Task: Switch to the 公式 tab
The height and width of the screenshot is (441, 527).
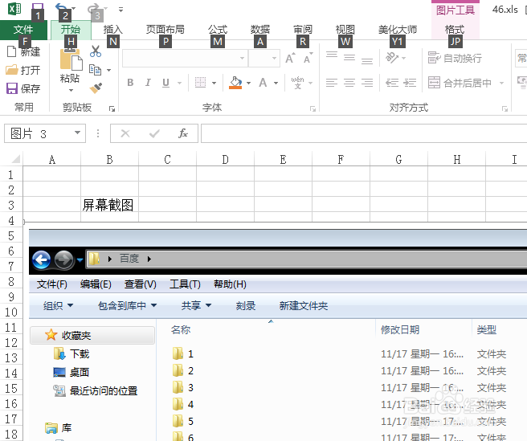Action: 218,30
